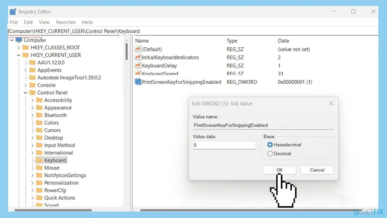Minimize the Registry Editor window
This screenshot has width=387, height=218.
(x=333, y=12)
